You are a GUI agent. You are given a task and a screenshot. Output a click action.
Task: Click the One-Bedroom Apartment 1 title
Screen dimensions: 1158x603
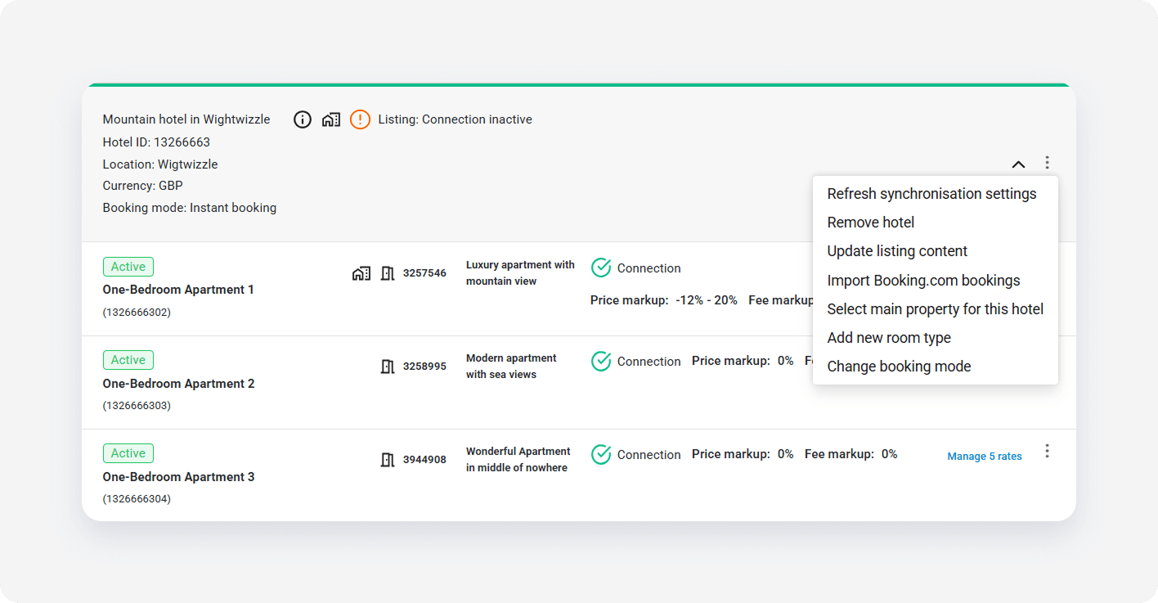[178, 290]
